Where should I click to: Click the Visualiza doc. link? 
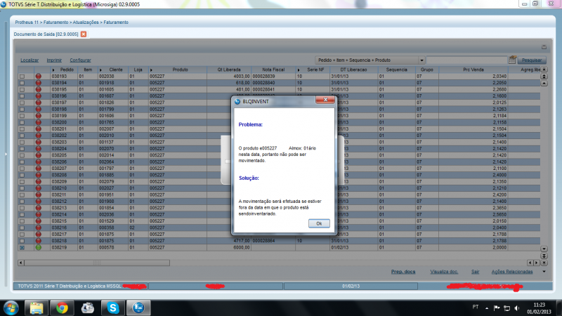[x=444, y=272]
